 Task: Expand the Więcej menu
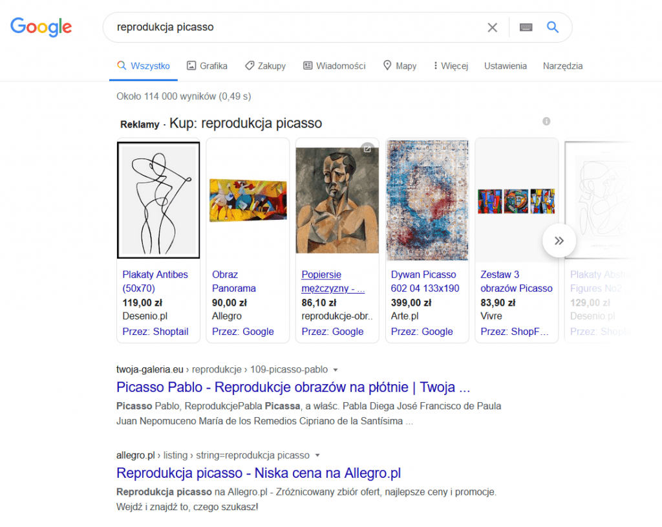pos(451,66)
